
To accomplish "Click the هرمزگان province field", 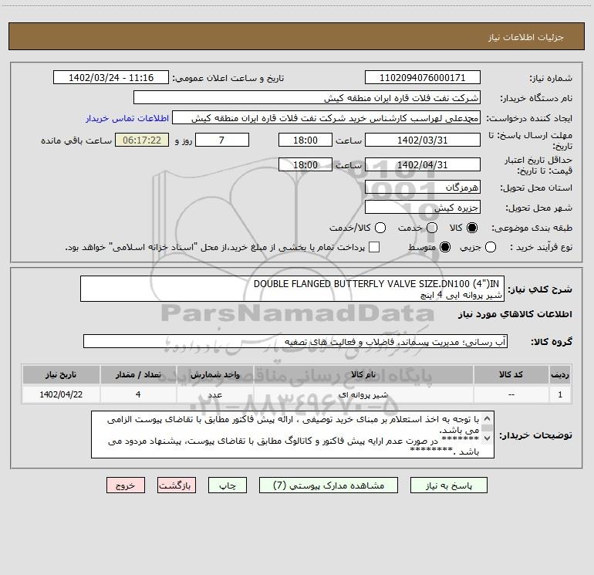I will tap(423, 187).
